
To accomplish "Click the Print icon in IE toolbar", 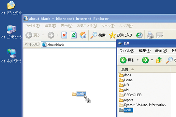I will click(x=150, y=35).
